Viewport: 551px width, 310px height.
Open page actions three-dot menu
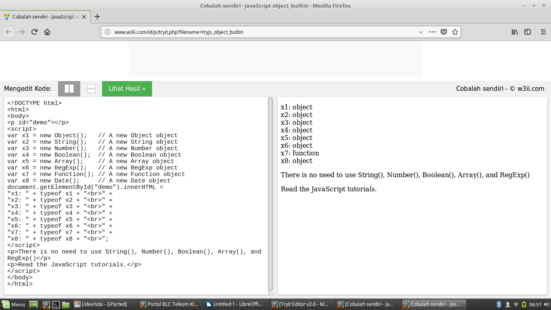tap(432, 32)
